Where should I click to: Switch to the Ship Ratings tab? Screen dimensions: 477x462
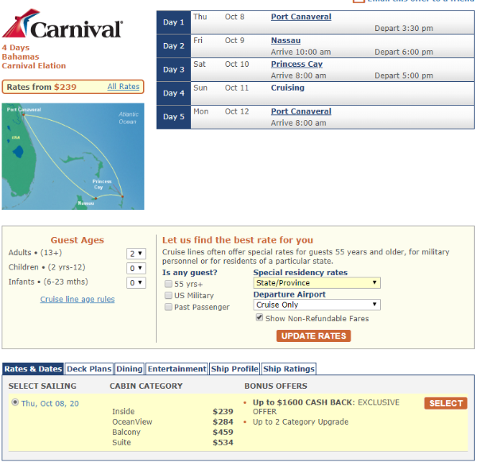(x=289, y=369)
